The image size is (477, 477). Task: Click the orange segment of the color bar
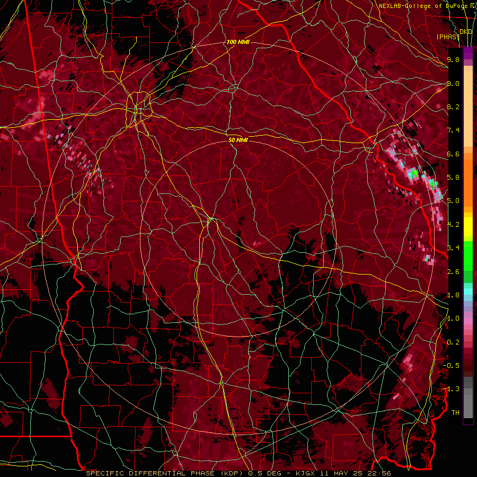(x=468, y=180)
